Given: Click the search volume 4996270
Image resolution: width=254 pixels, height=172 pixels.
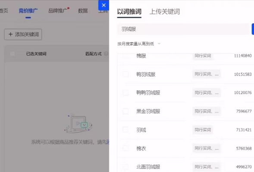Looking at the screenshot, I should pos(244,167).
